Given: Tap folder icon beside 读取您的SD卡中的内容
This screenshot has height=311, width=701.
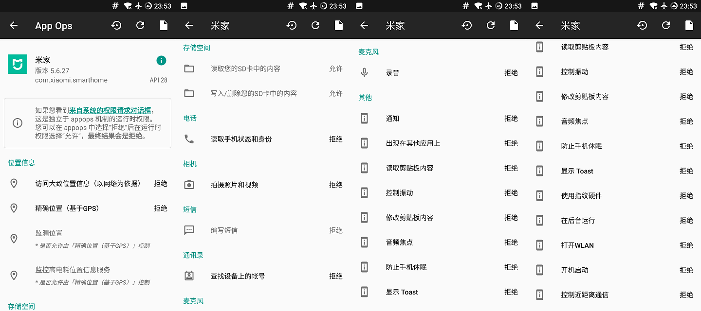Looking at the screenshot, I should point(189,69).
